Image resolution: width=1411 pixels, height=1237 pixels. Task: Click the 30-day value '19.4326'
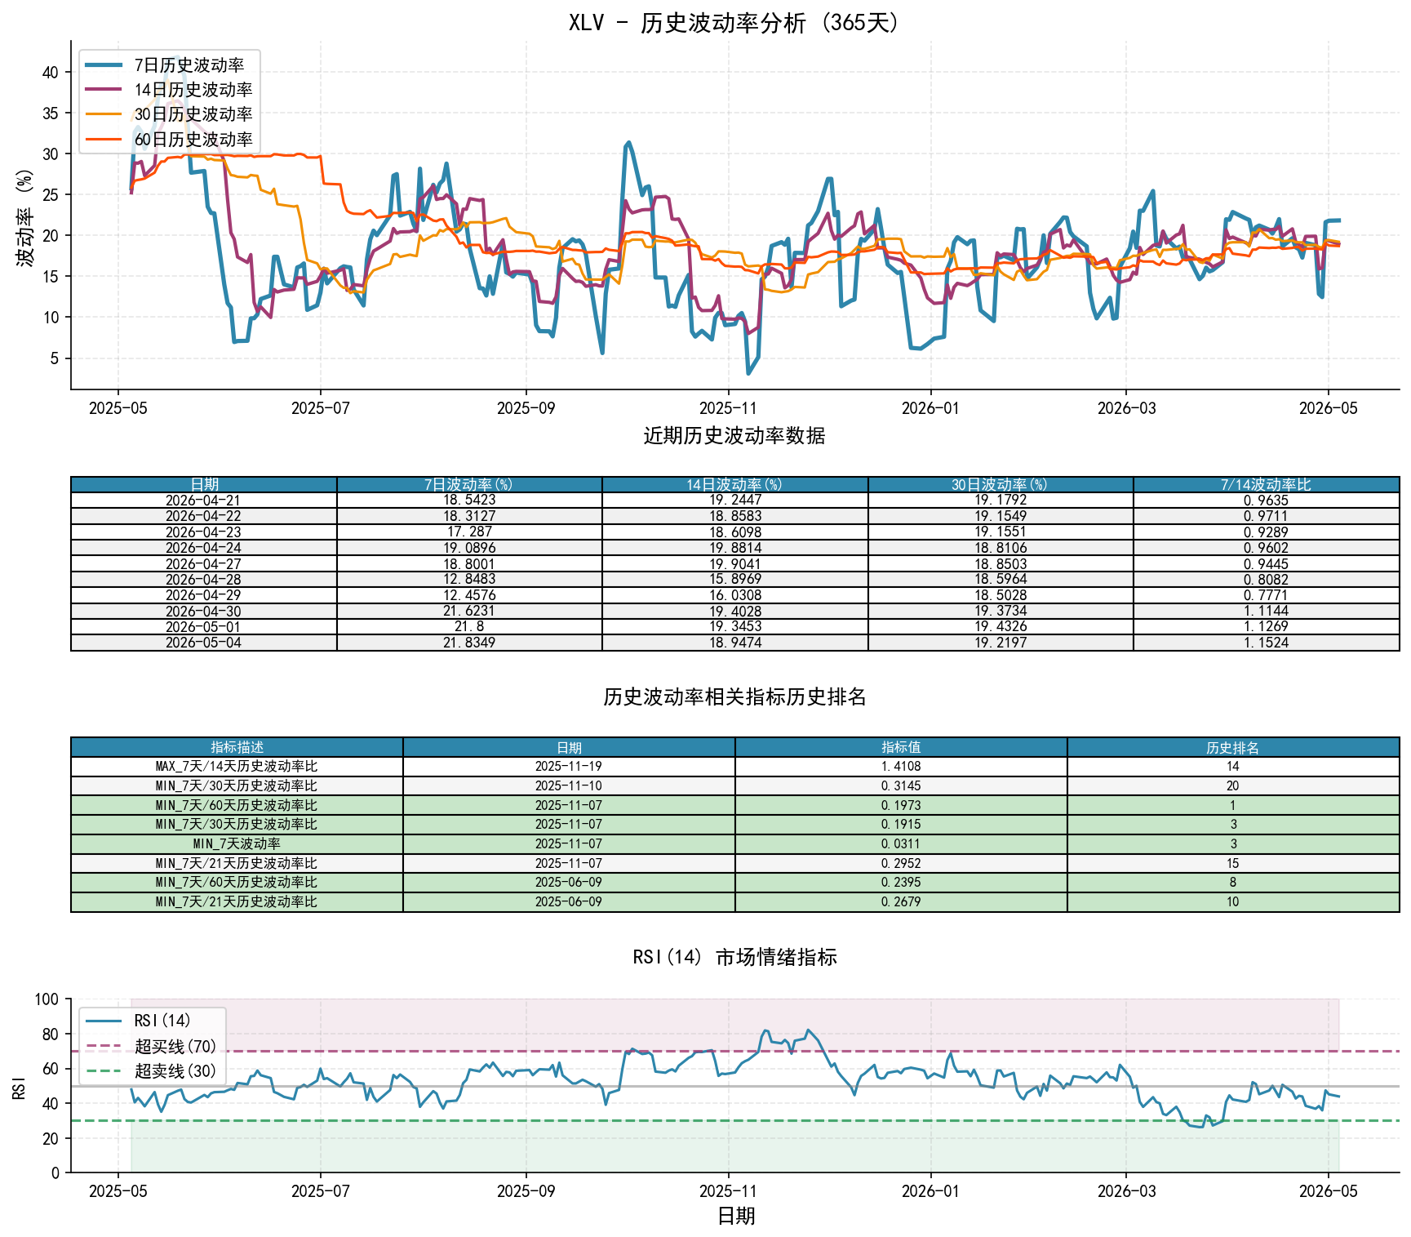pyautogui.click(x=1001, y=627)
